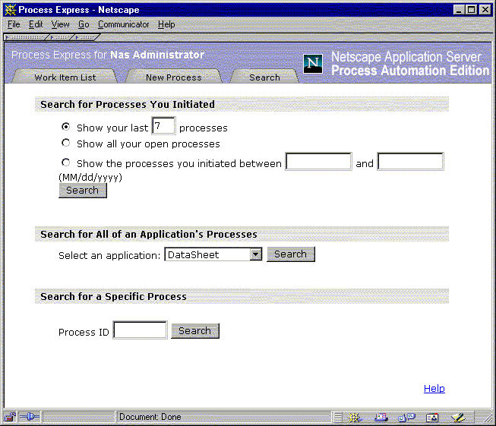The width and height of the screenshot is (496, 426).
Task: Click Search button next to application dropdown
Action: (x=291, y=254)
